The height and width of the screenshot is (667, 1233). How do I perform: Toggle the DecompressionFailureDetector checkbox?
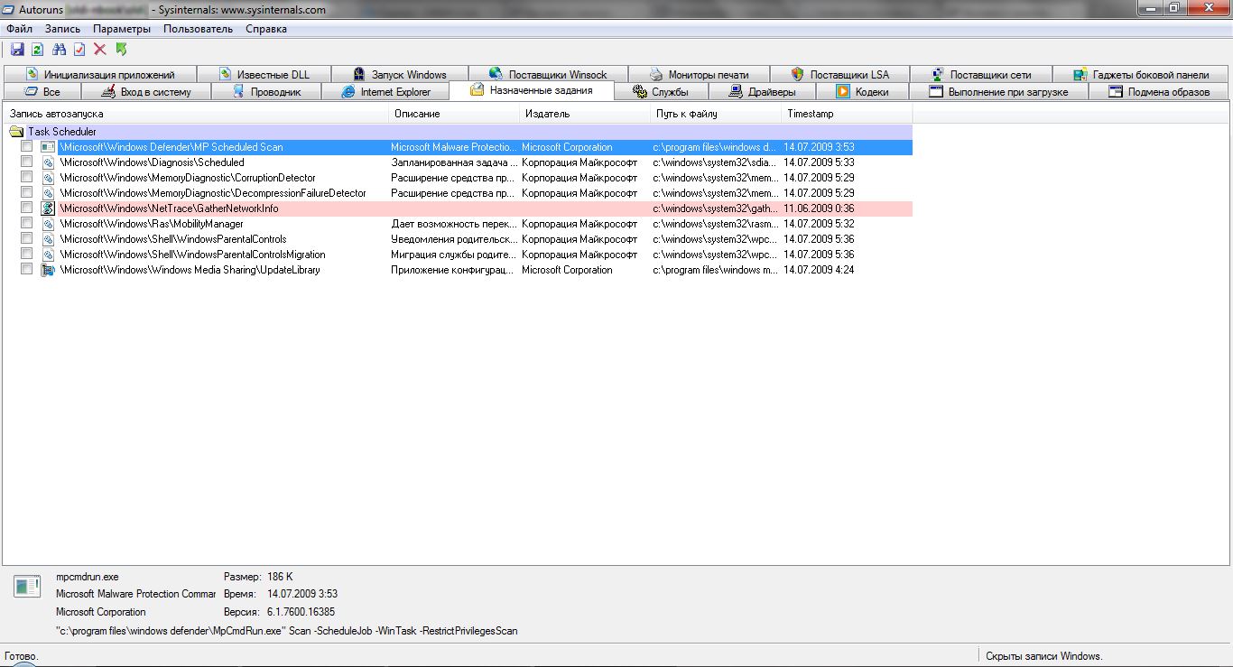tap(27, 193)
